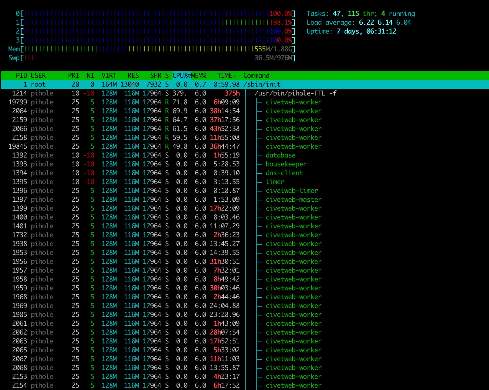Screen dimensions: 489x390
Task: Select the civetweb-timer thread row
Action: (292, 191)
